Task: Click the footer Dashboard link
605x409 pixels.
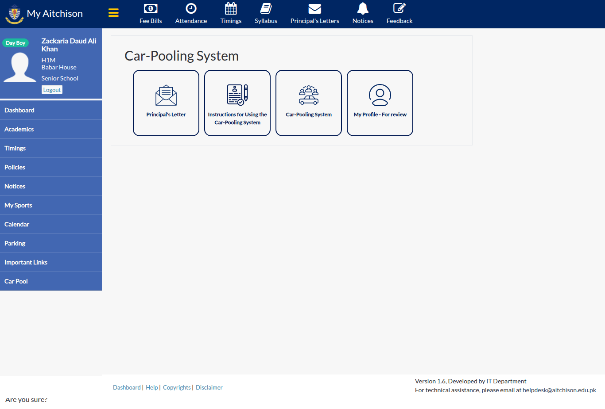Action: click(x=127, y=387)
